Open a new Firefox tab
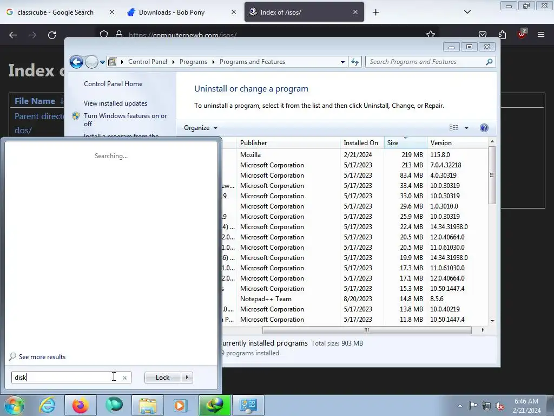The image size is (554, 416). pyautogui.click(x=375, y=12)
